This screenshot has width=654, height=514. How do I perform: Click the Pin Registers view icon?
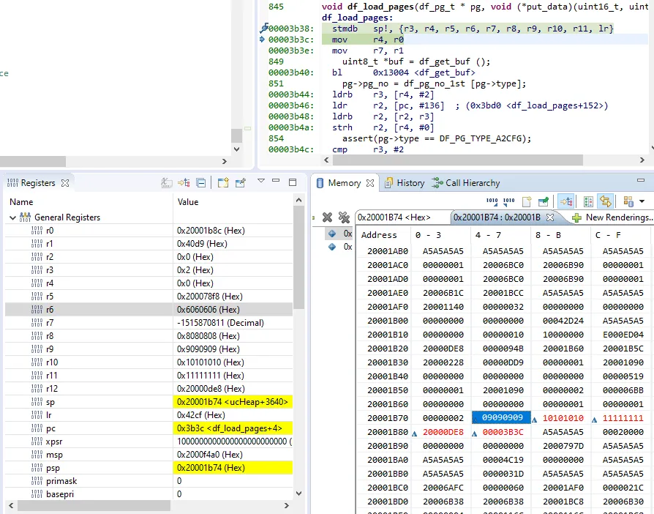point(240,183)
